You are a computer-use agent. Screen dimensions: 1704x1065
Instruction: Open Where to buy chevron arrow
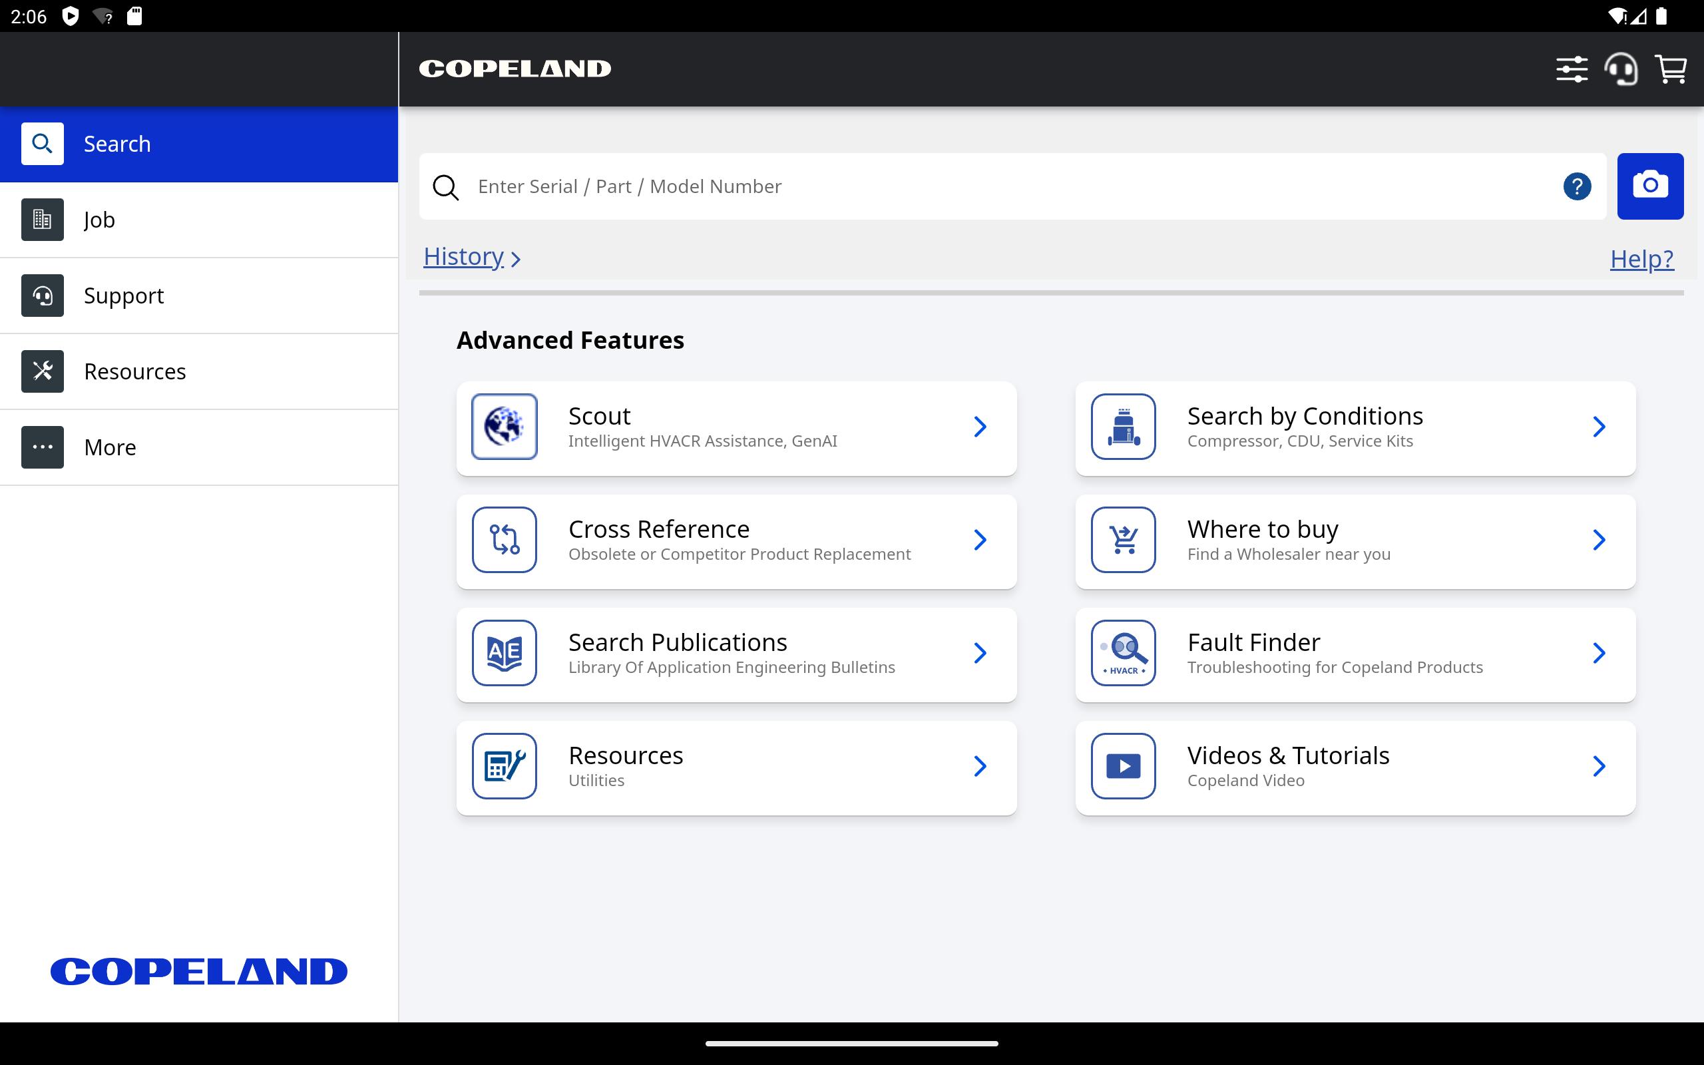(x=1598, y=540)
